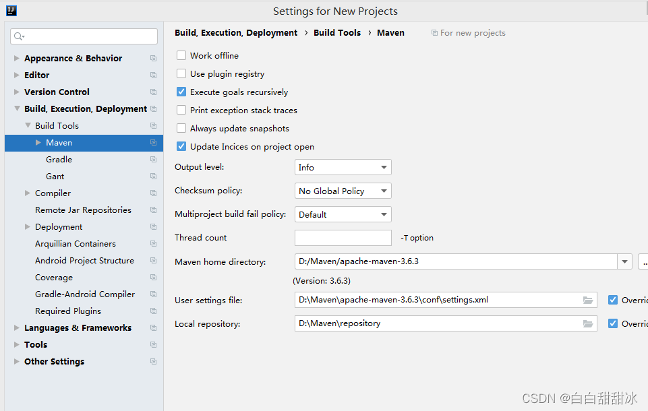Click project-level icon beside Version Control
Screen dimensions: 648x411
coord(153,92)
